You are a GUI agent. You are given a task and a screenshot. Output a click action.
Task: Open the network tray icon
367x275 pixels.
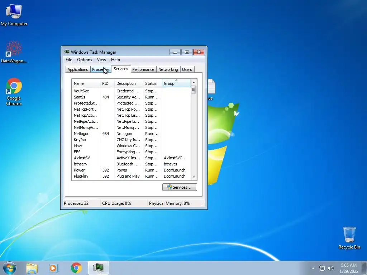322,268
